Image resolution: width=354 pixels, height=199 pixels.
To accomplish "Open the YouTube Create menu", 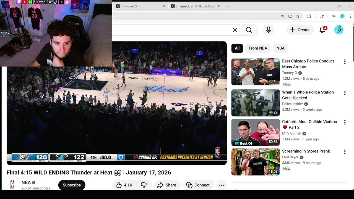I will [x=300, y=30].
